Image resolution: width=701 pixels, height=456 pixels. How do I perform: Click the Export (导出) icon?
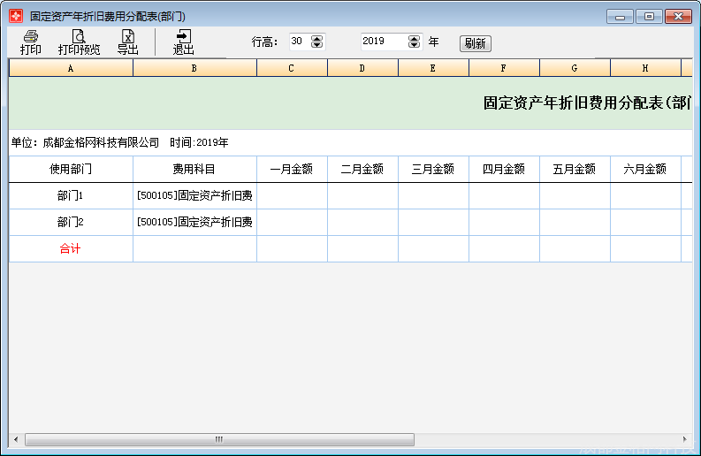click(x=128, y=42)
